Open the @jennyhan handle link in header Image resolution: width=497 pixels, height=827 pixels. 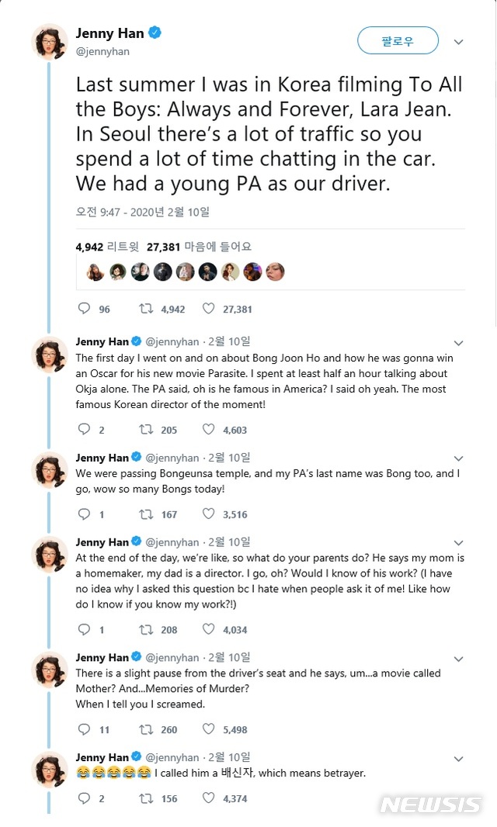click(x=103, y=51)
